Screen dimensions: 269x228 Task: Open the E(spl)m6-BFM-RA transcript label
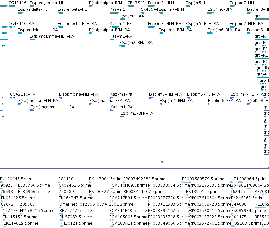(x=224, y=30)
